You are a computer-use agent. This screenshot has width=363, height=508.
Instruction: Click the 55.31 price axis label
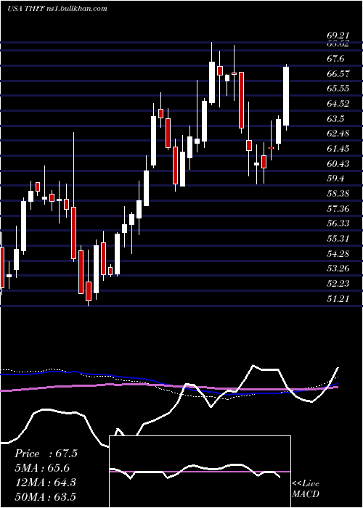pyautogui.click(x=338, y=239)
